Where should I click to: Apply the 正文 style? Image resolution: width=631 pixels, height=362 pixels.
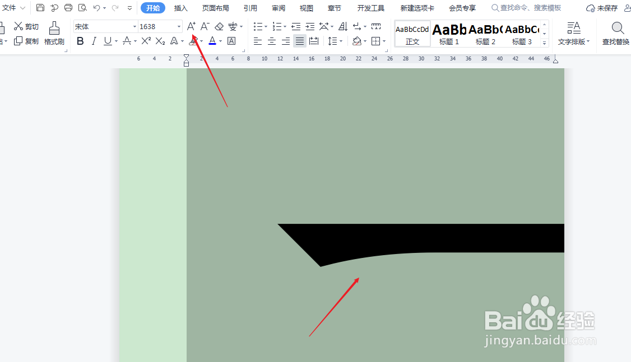click(412, 34)
